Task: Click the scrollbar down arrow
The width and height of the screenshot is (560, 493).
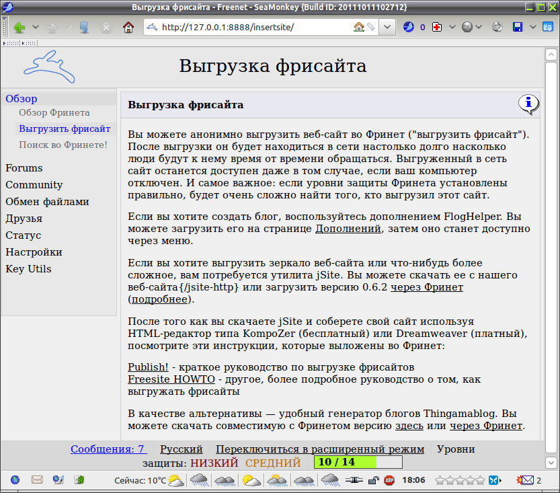Action: (x=551, y=463)
